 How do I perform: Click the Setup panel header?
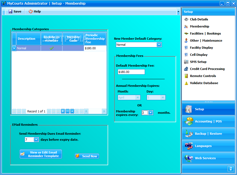[x=208, y=12]
